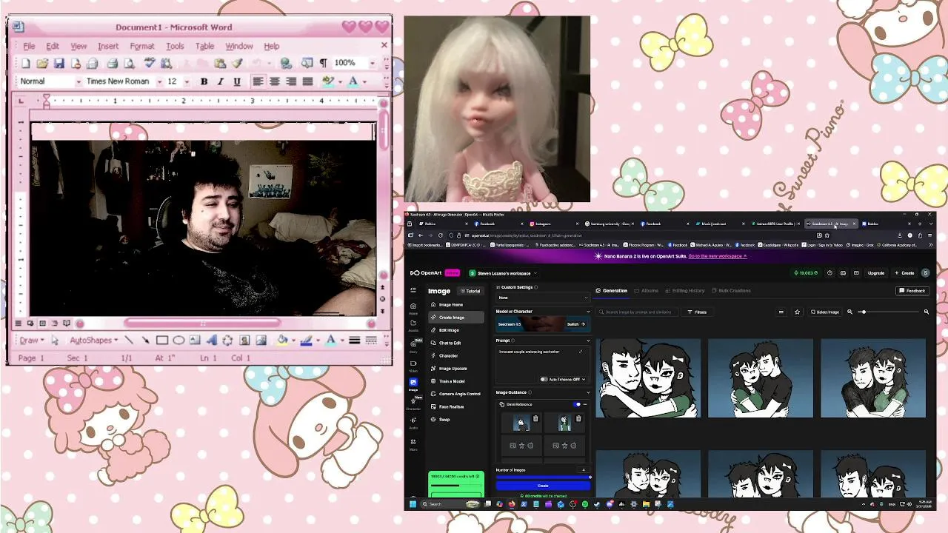The image size is (948, 533).
Task: Click the favorites star icon beside Select Image
Action: click(x=797, y=312)
